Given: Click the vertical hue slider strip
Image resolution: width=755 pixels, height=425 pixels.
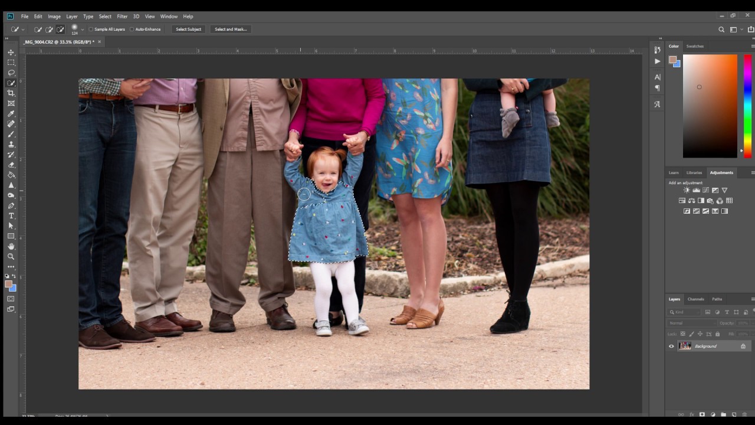Looking at the screenshot, I should [x=747, y=106].
